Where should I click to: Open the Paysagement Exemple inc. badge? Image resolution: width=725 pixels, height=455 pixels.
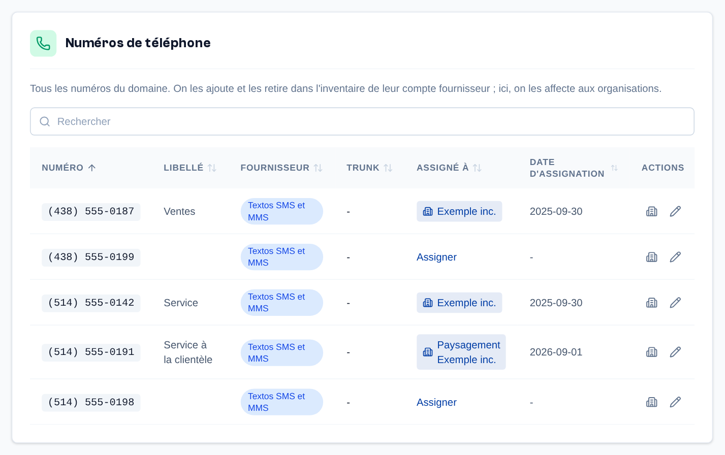tap(461, 352)
